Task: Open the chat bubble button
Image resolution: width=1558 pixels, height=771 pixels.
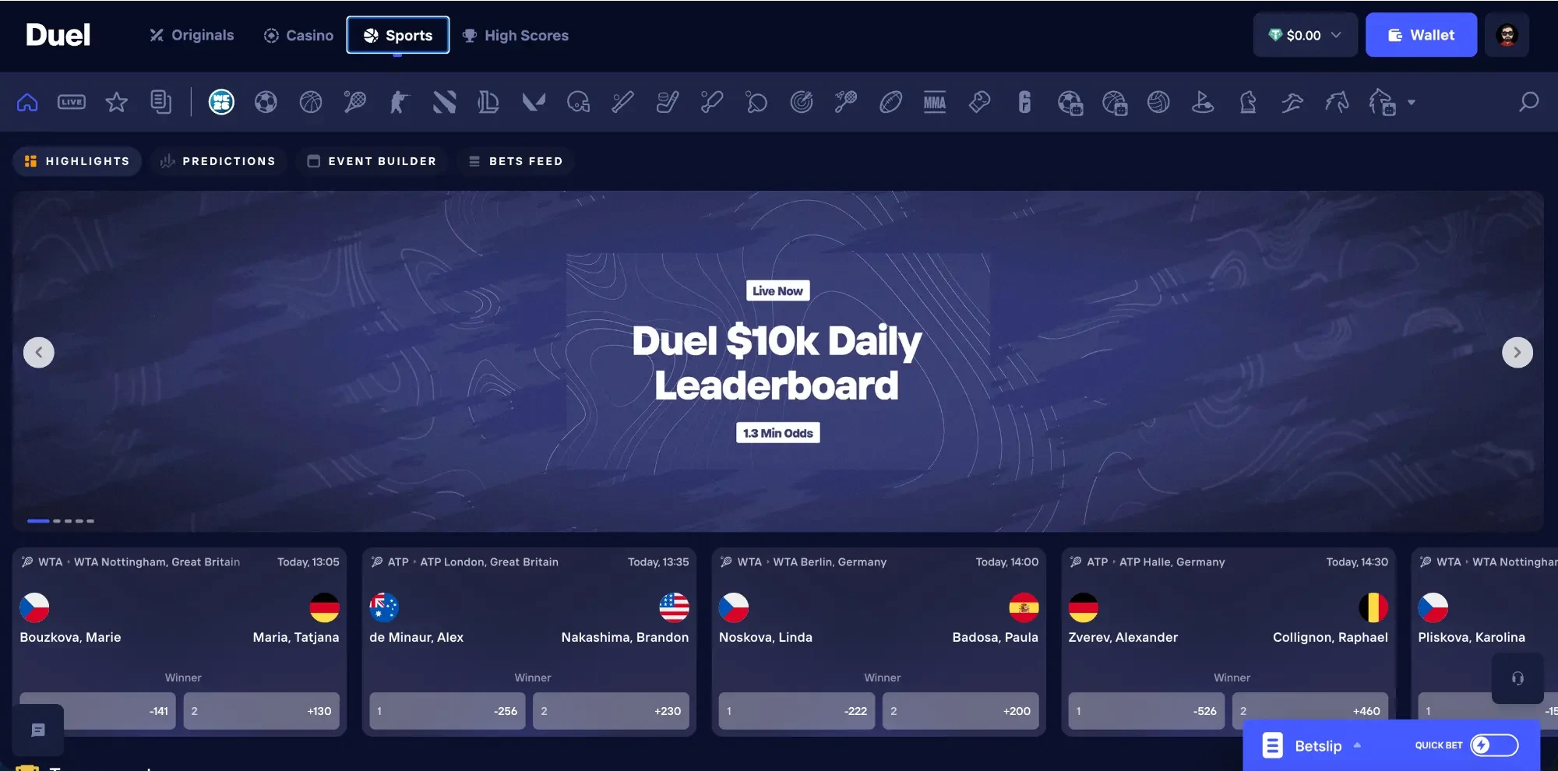Action: click(x=38, y=731)
